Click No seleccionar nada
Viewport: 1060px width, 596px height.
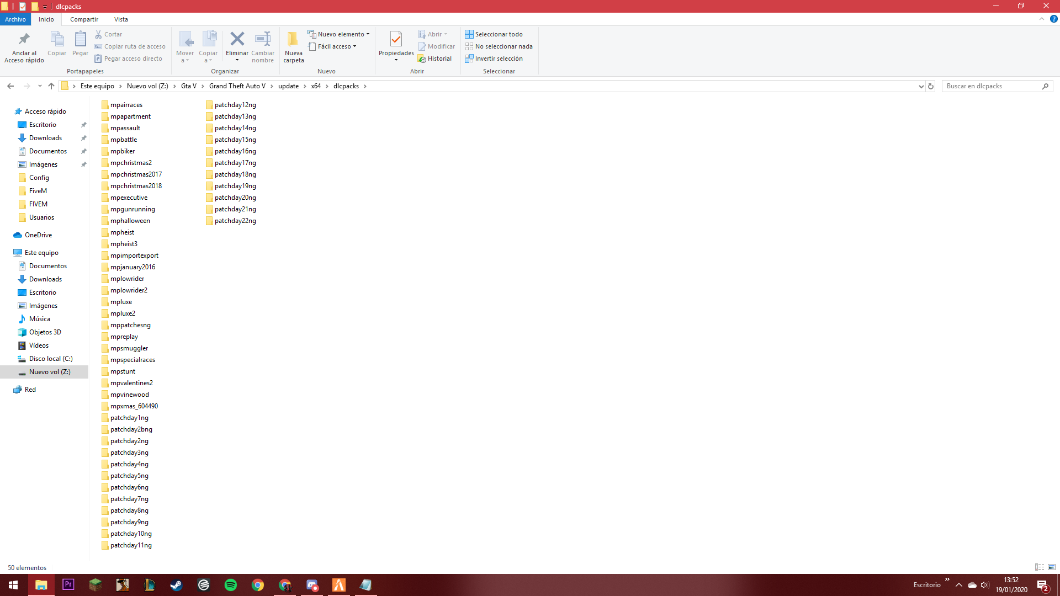click(499, 46)
